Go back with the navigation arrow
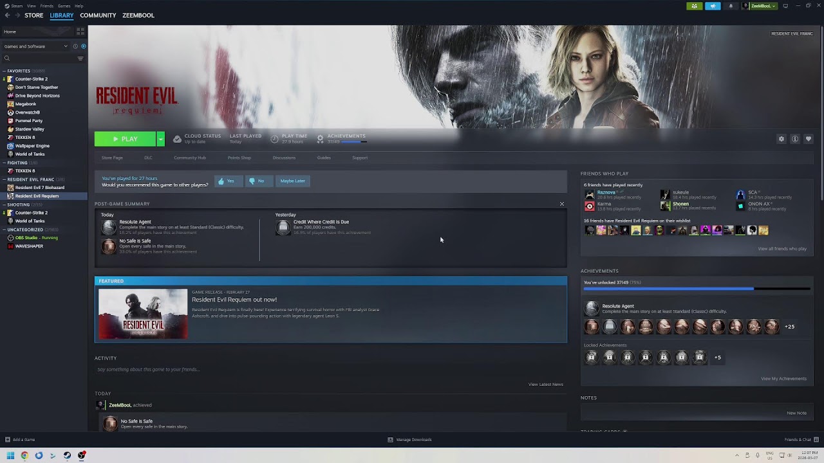This screenshot has height=463, width=824. pos(6,15)
